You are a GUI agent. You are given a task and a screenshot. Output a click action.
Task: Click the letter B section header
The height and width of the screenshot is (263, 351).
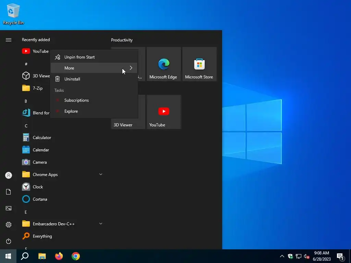pyautogui.click(x=26, y=101)
